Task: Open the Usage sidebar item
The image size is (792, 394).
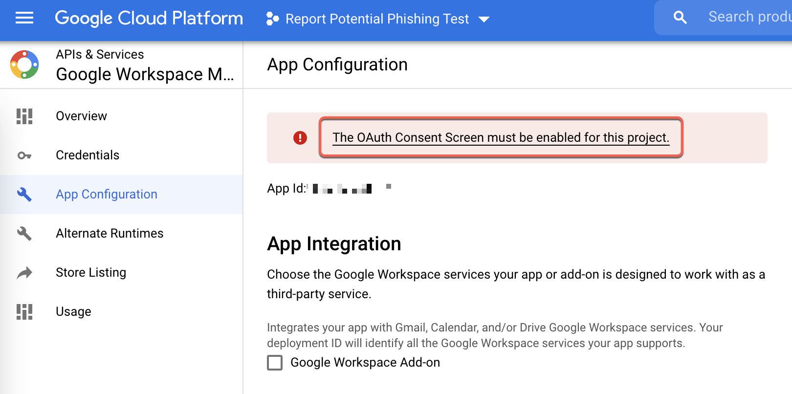Action: pyautogui.click(x=121, y=312)
